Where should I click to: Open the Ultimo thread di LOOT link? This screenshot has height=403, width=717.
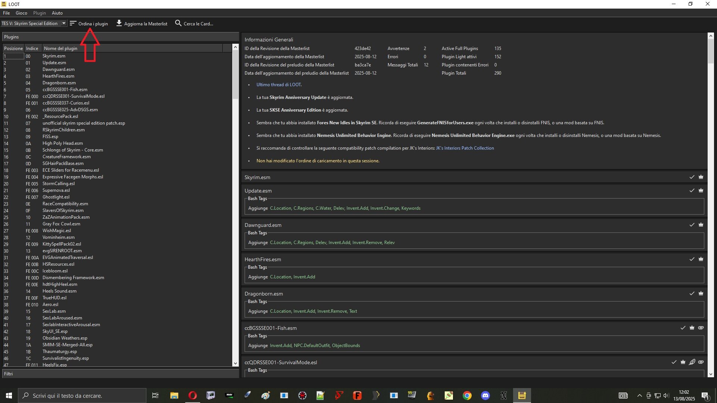point(279,85)
